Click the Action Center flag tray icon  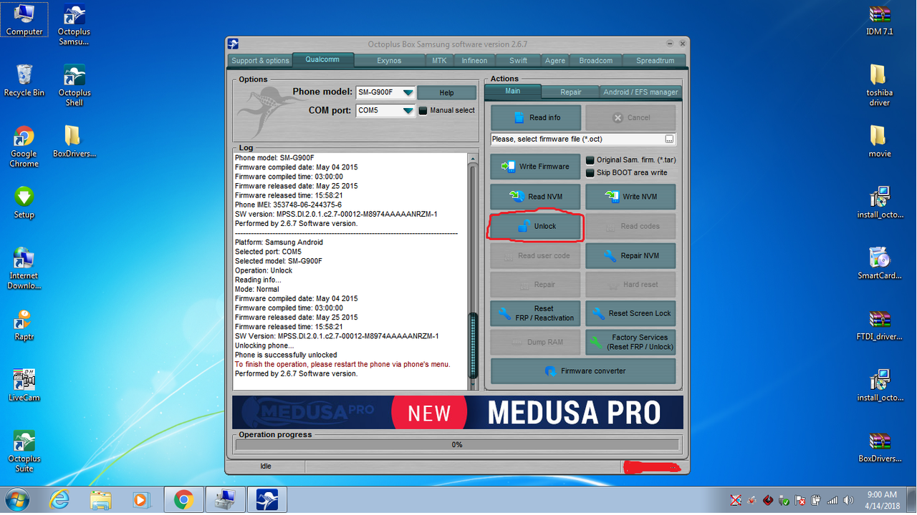coord(800,501)
